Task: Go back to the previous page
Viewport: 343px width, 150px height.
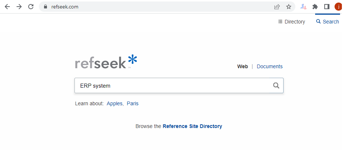Action: 7,7
